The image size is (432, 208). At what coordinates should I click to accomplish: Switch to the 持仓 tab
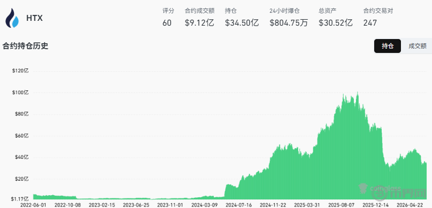tap(388, 46)
